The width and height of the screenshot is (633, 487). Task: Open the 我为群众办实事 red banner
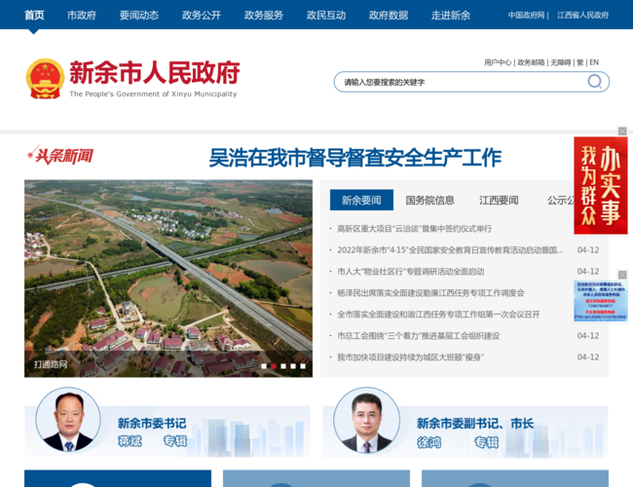click(600, 185)
